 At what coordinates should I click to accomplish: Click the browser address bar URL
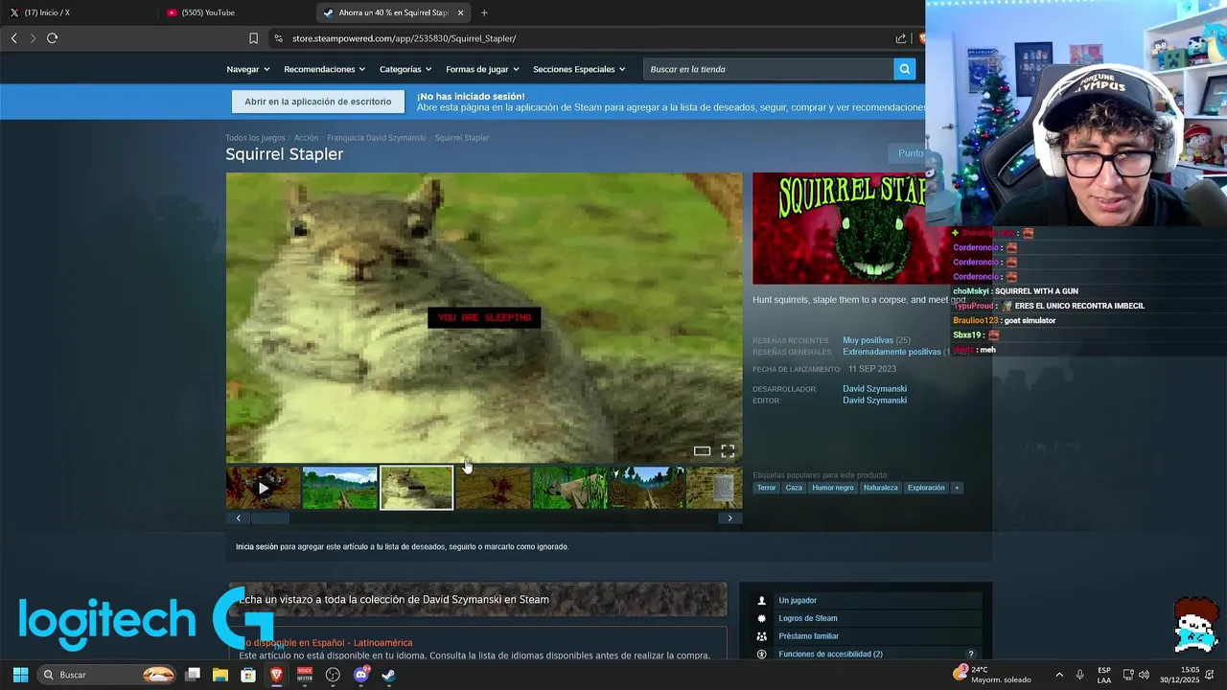click(x=404, y=38)
